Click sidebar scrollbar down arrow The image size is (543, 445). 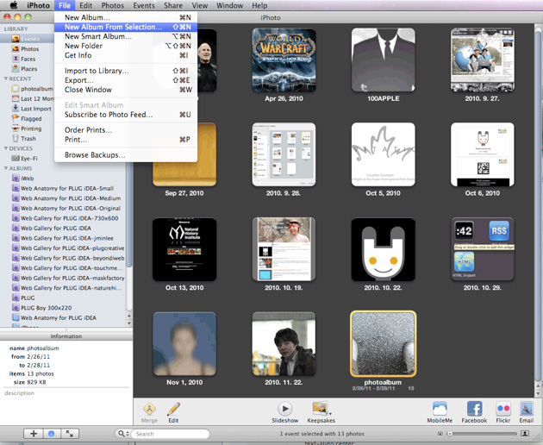(128, 323)
